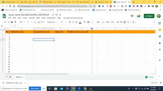The image size is (163, 91).
Task: Increase decimal places icon
Action: coord(38,22)
